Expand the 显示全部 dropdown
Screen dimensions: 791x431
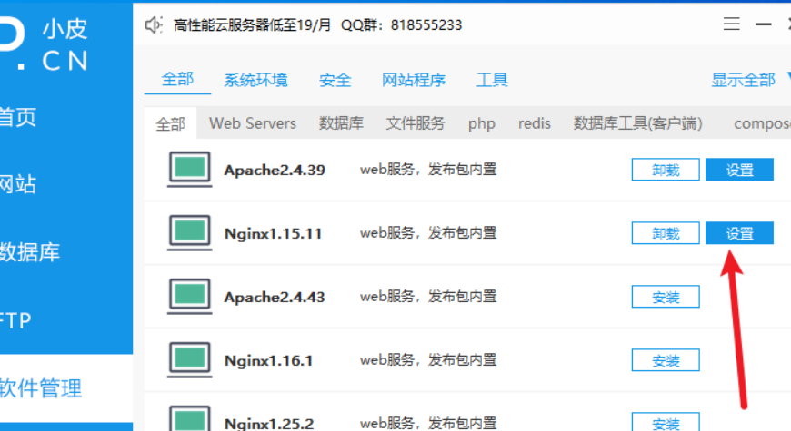pos(747,80)
